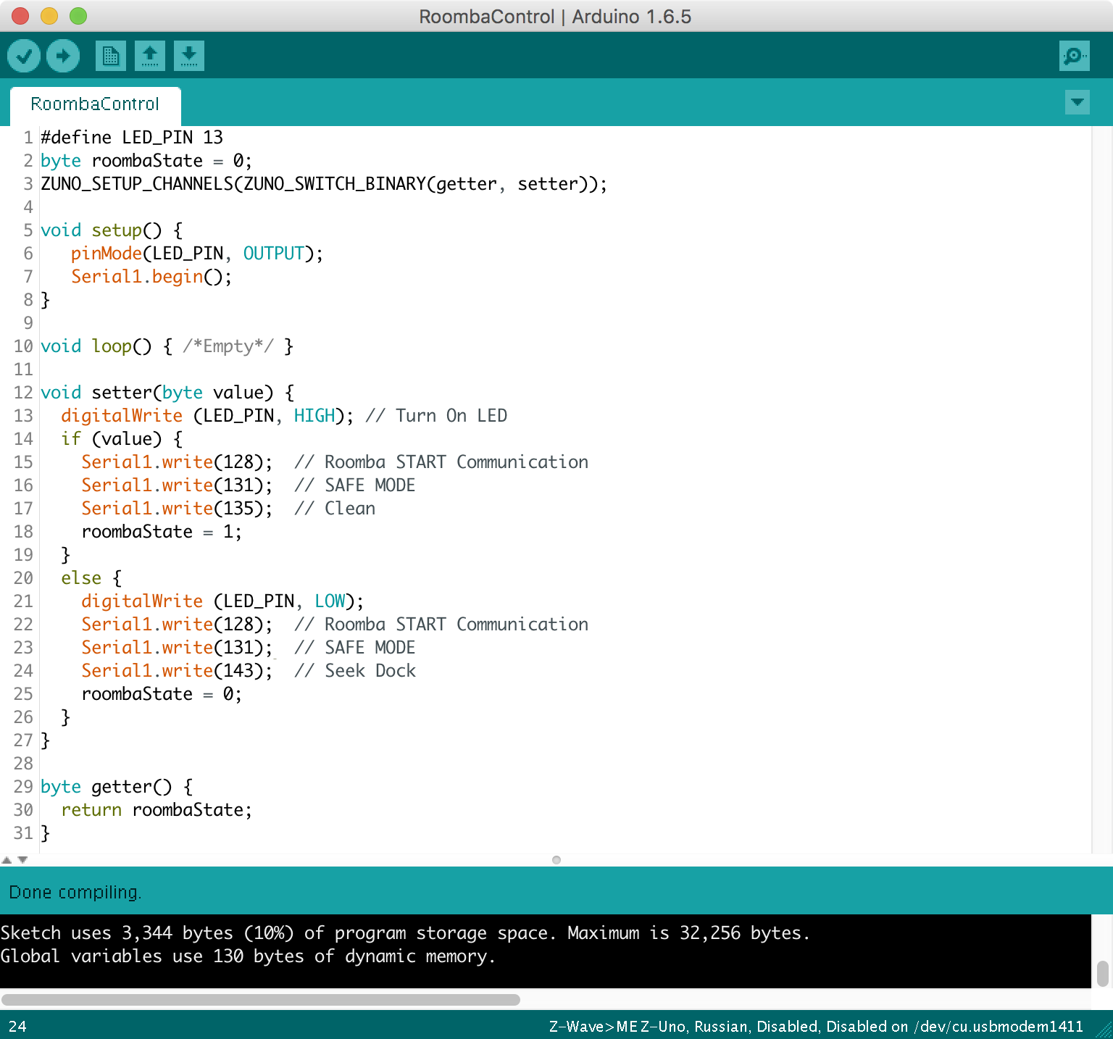Click 'Serial1.write(135);' code
The height and width of the screenshot is (1039, 1113).
pyautogui.click(x=177, y=509)
